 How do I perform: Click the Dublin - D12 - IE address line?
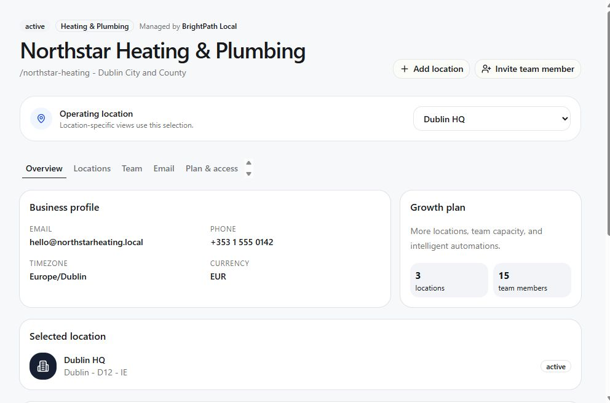pos(96,372)
